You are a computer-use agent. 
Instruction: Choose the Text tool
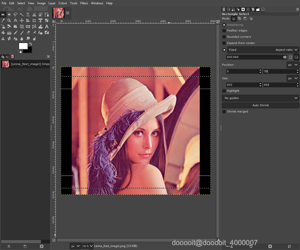pos(47,27)
